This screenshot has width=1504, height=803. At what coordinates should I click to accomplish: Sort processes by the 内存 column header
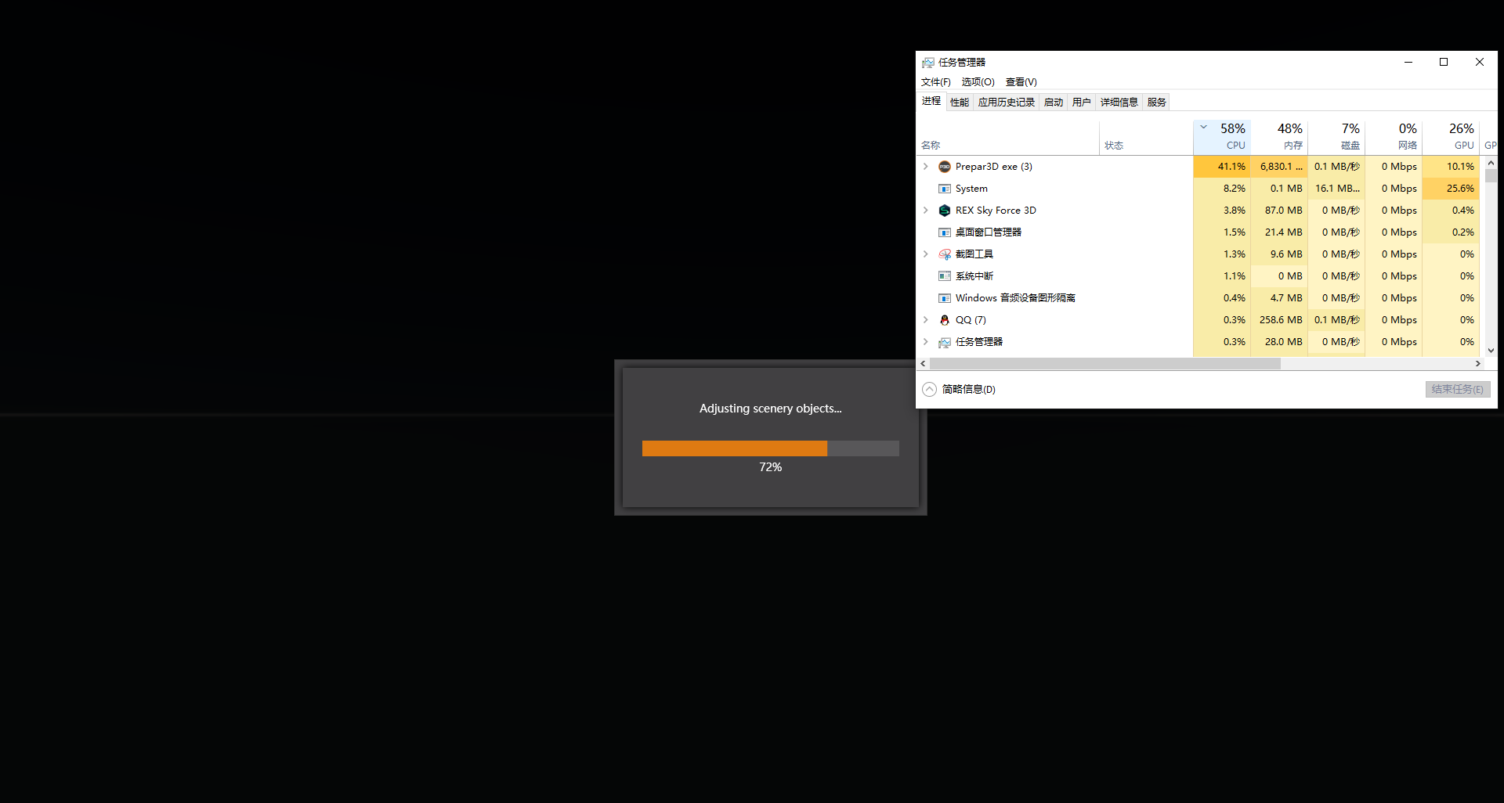click(1279, 137)
